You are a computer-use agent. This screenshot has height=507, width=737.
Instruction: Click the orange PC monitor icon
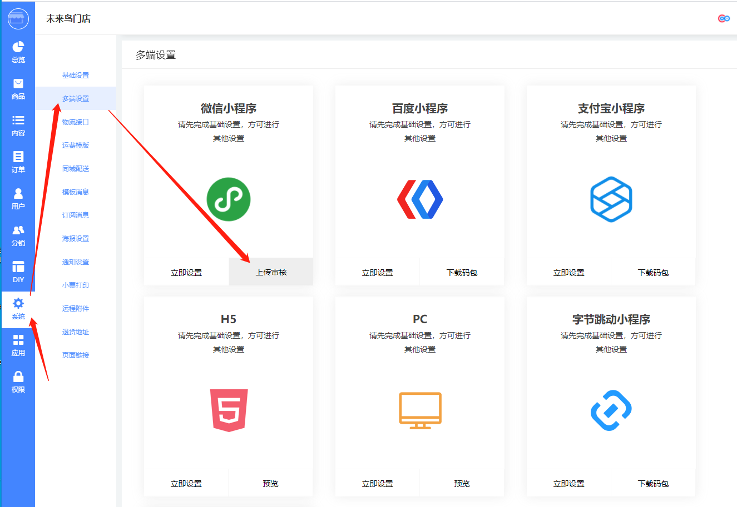[x=420, y=410]
